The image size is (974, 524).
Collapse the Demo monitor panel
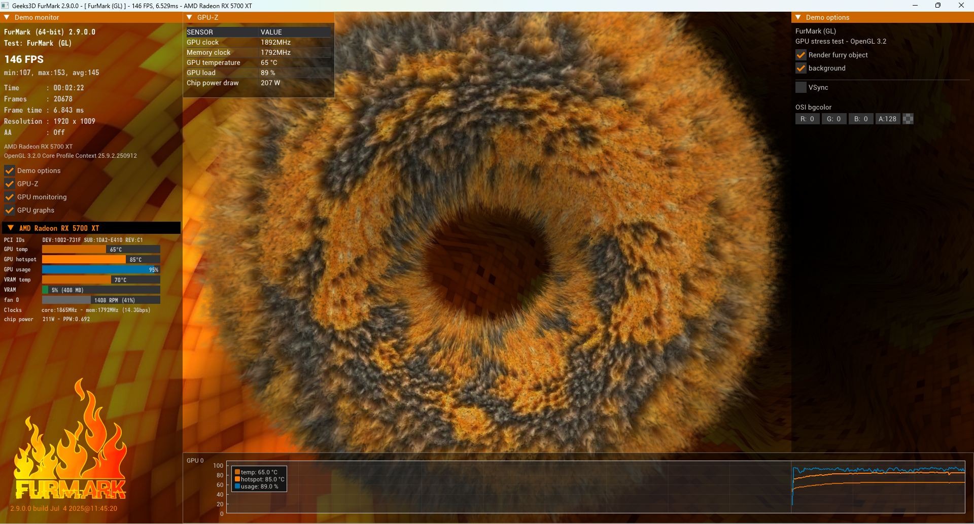[7, 17]
